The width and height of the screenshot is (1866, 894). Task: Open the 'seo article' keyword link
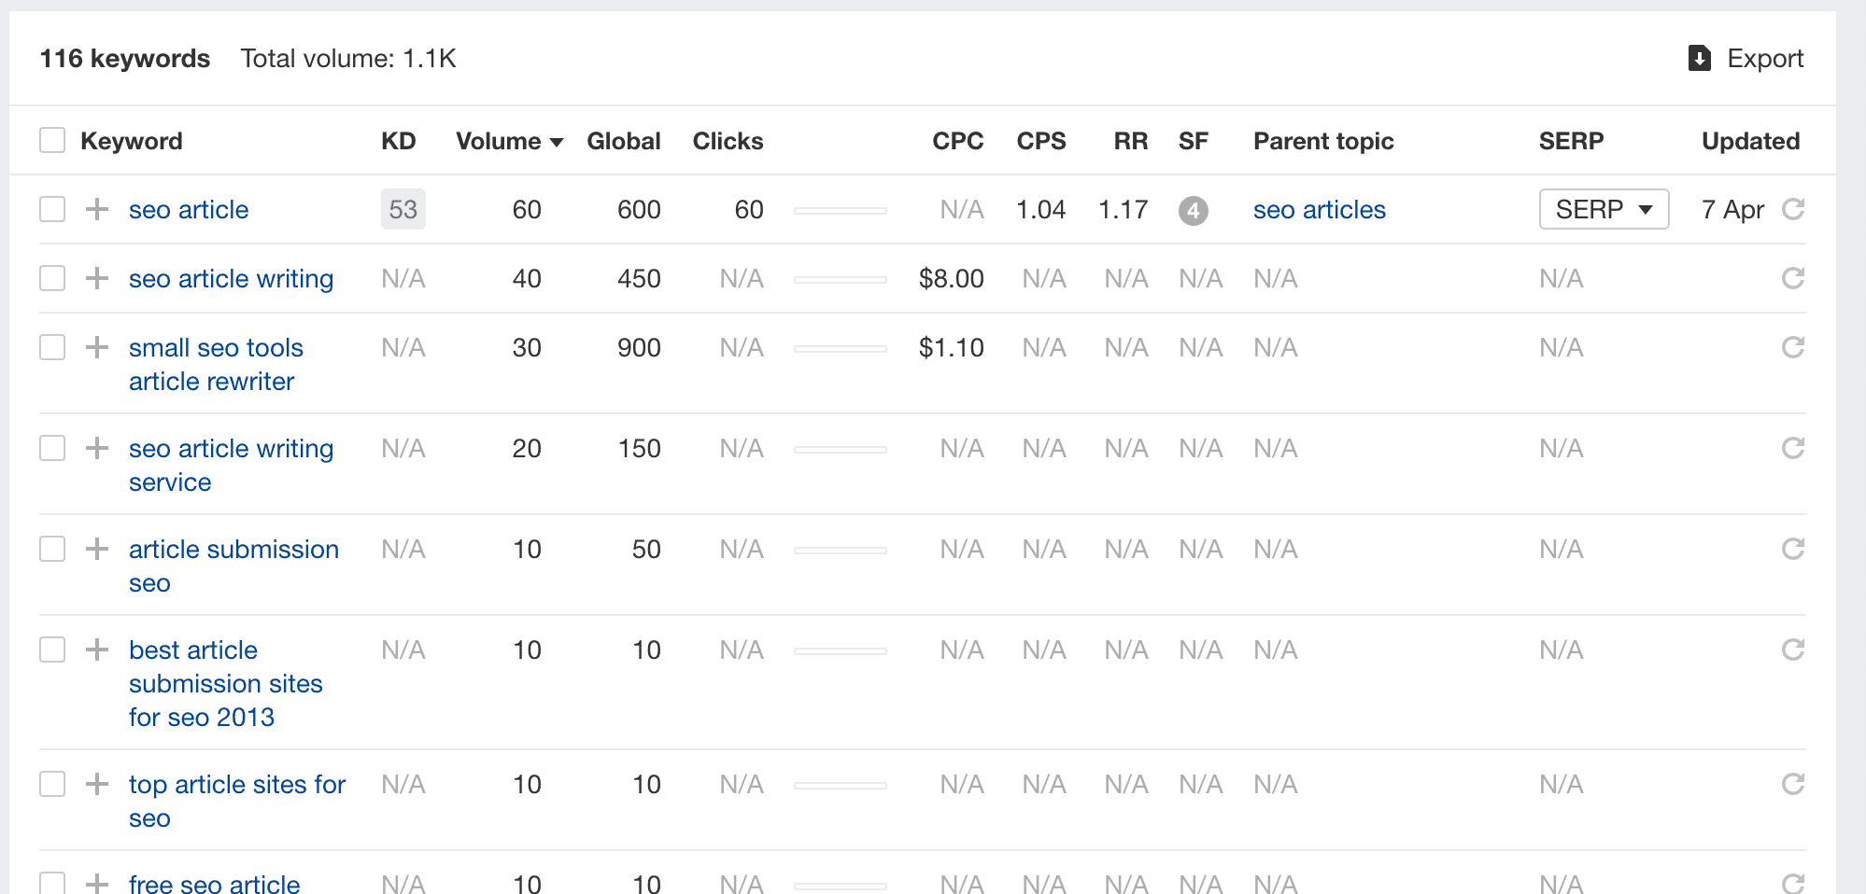tap(189, 209)
